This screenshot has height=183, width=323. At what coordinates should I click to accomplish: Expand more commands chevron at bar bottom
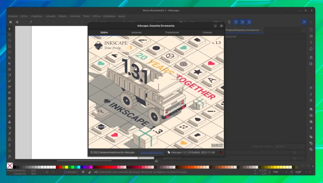click(x=311, y=158)
